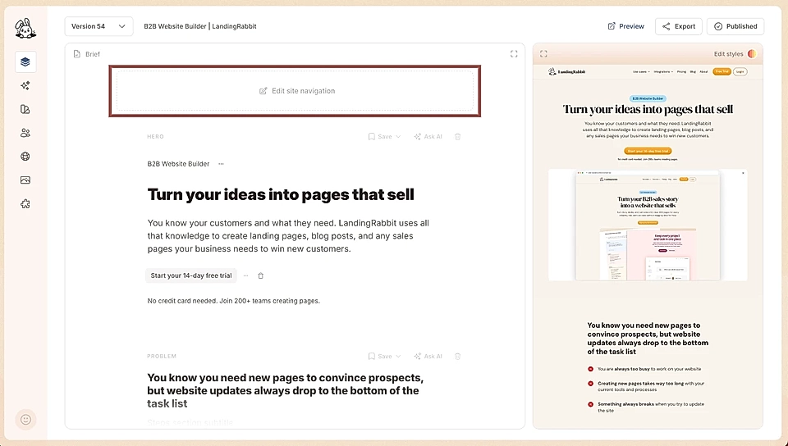
Task: Open the people/audience sidebar icon
Action: tap(25, 133)
